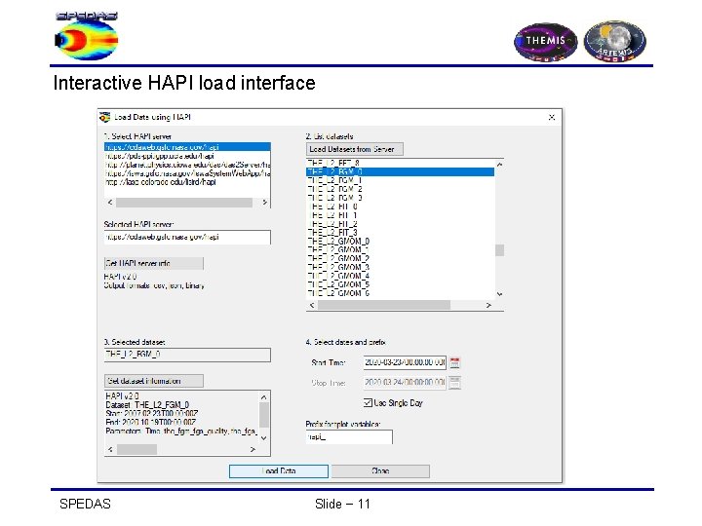Select dataset THE_L2_GMOM_4

[401, 276]
